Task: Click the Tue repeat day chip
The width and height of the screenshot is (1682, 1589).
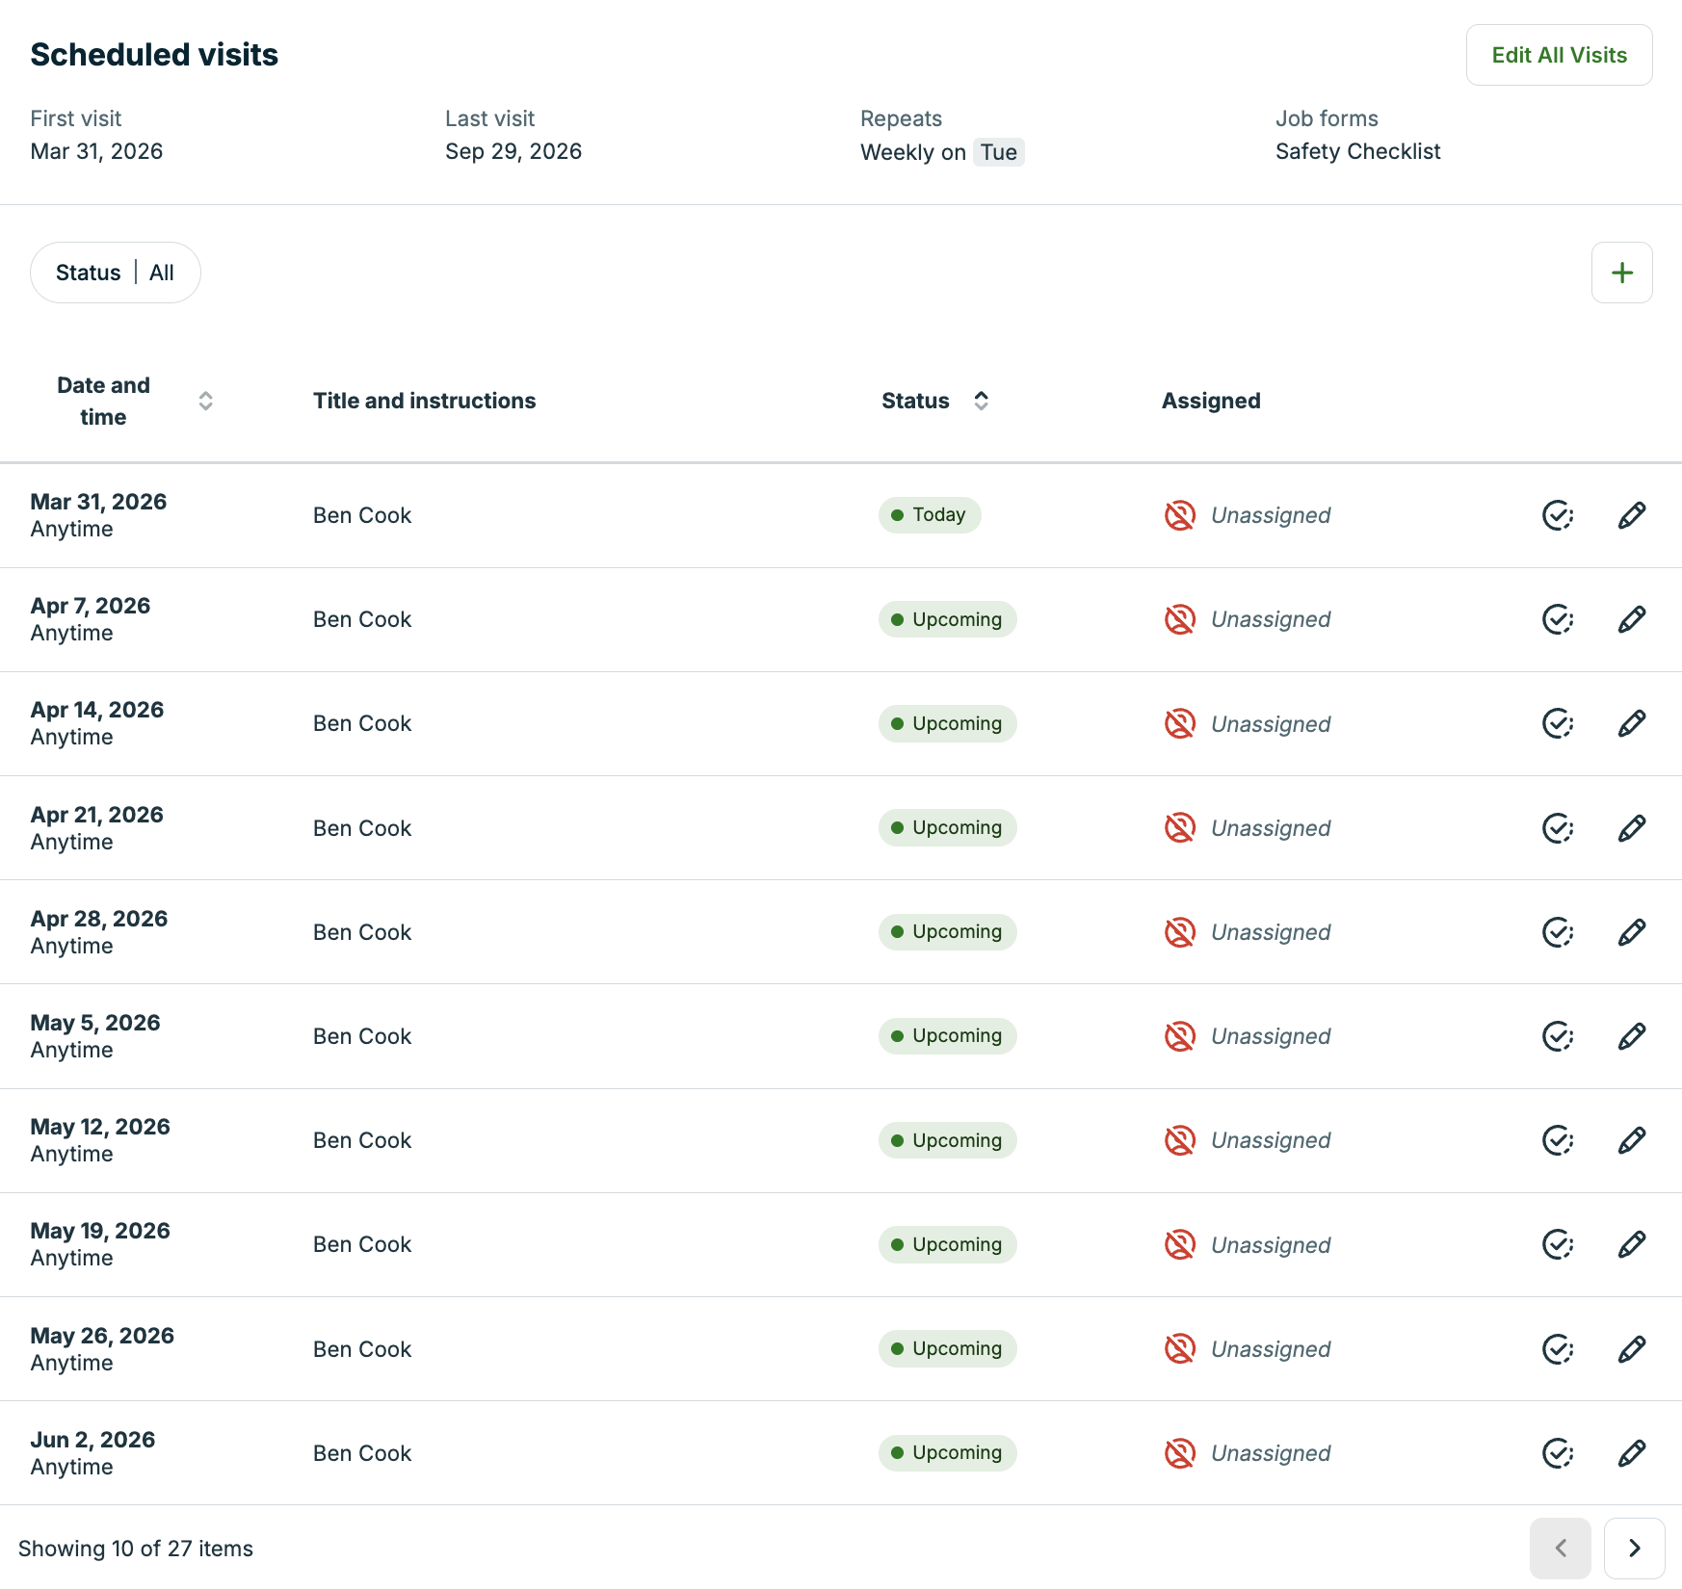Action: coord(998,152)
